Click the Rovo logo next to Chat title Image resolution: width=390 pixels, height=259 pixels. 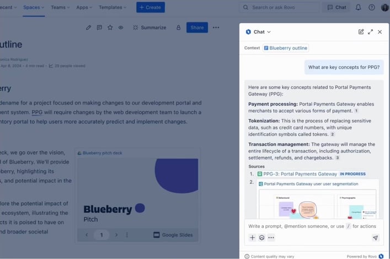coord(248,32)
